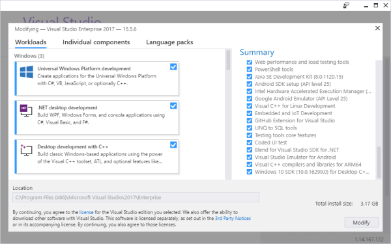391x244 pixels.
Task: Click the Universal Windows Platform logo icon
Action: (27, 72)
